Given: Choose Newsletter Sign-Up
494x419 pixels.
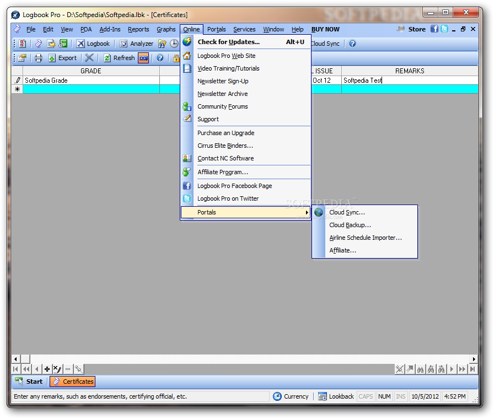Looking at the screenshot, I should 246,81.
